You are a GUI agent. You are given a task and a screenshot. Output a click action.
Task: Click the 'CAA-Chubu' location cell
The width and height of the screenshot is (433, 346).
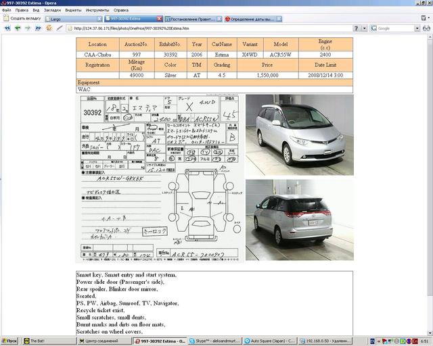coord(97,55)
